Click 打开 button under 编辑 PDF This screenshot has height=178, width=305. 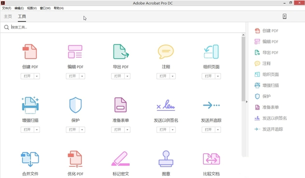pos(72,76)
